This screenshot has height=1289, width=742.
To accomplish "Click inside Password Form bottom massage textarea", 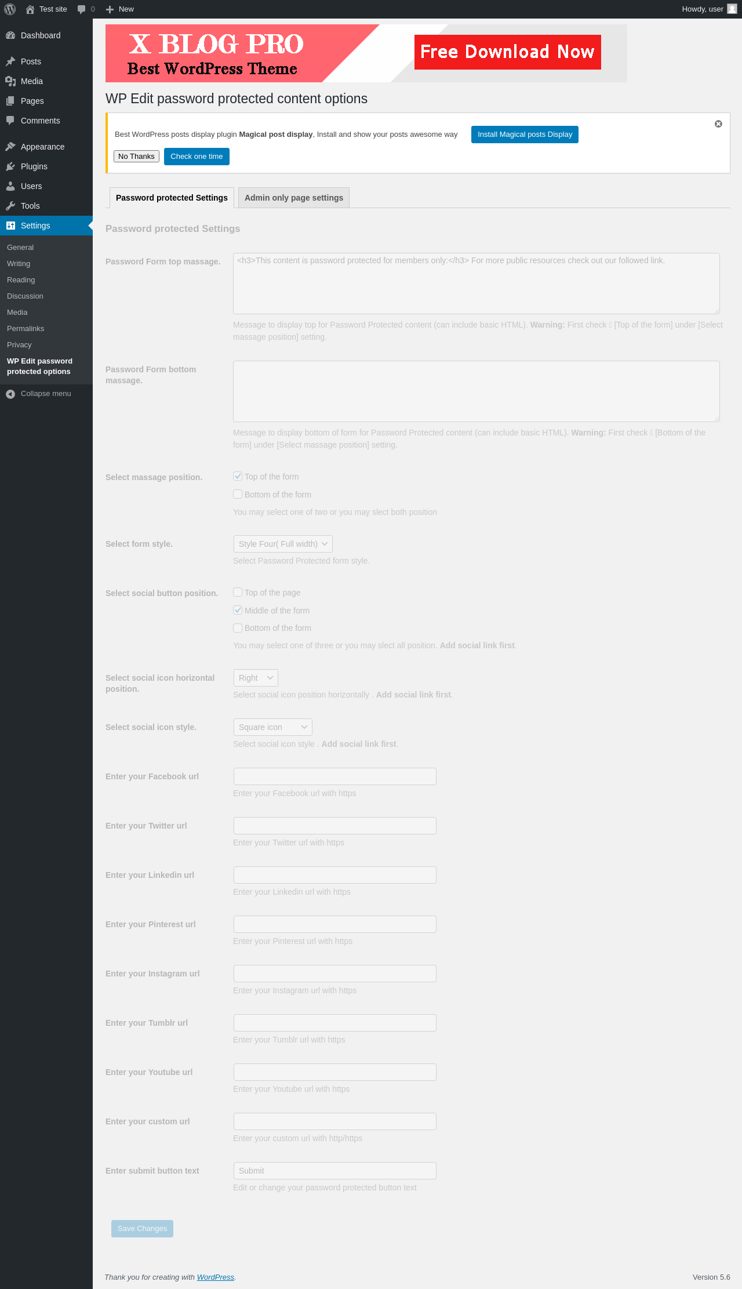I will click(x=477, y=391).
